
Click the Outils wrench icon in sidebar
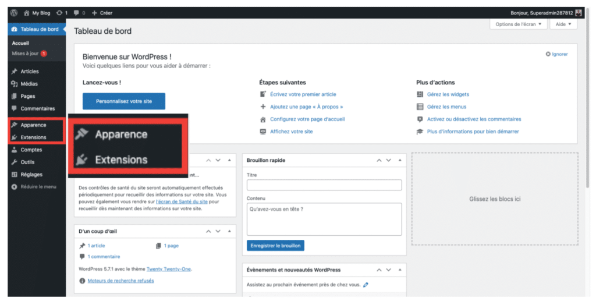pos(15,162)
